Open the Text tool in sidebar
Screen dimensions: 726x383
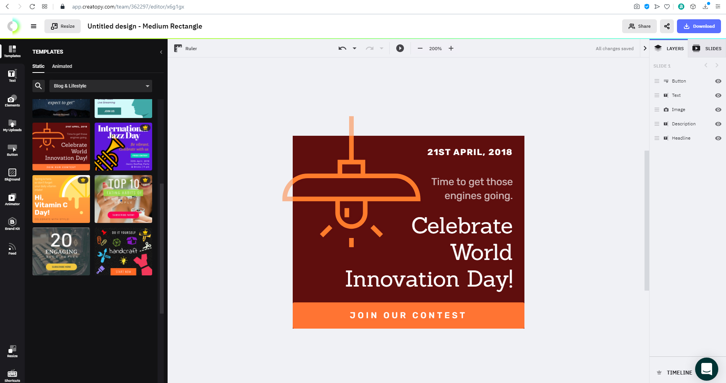[12, 76]
